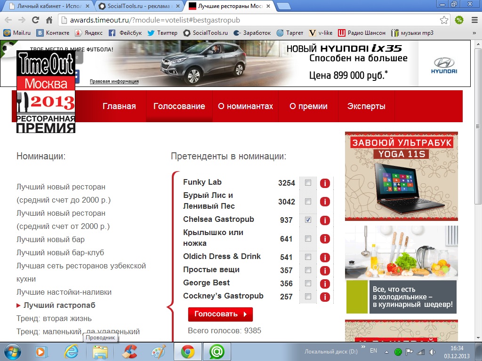The height and width of the screenshot is (361, 482).
Task: Launch Internet Explorer from the taskbar
Action: click(71, 352)
